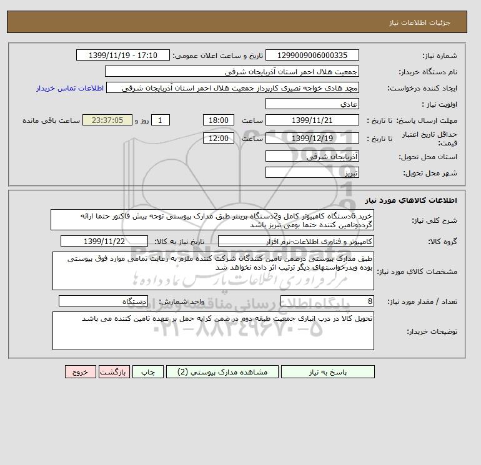Select the شماره نیاز number field
This screenshot has height=465, width=481.
pos(312,55)
